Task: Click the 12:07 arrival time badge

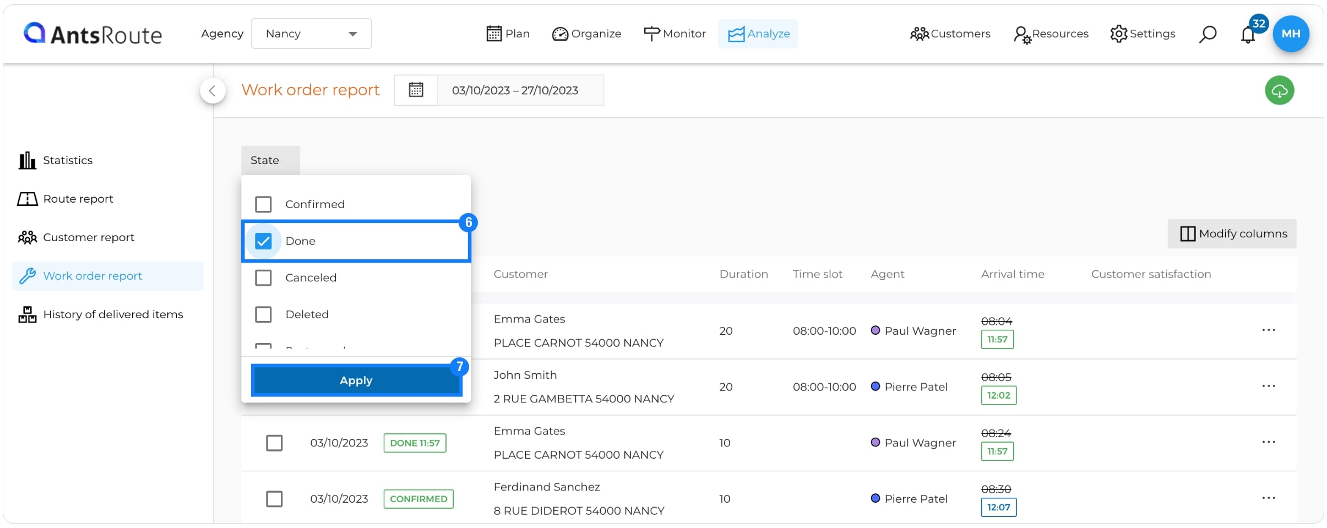Action: click(998, 507)
